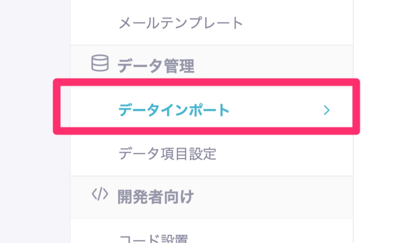405x243 pixels.
Task: Choose the blue highlighted データインポート text
Action: [x=174, y=110]
